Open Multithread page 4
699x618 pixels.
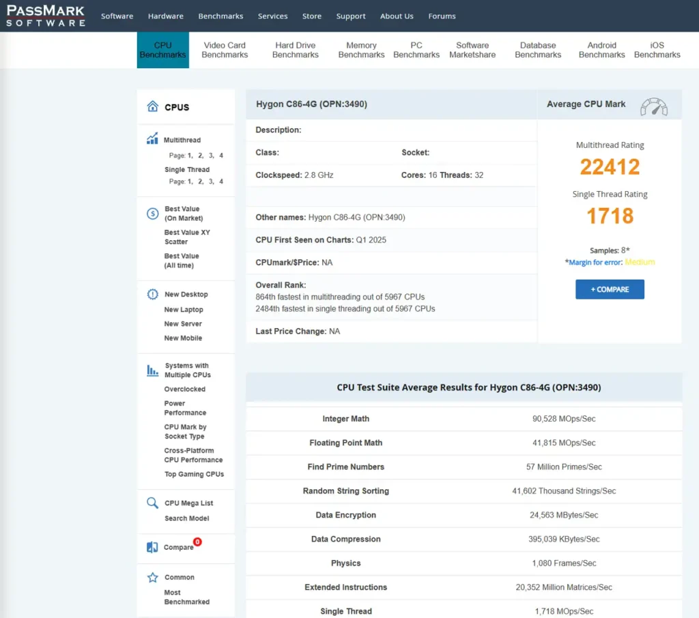pos(221,156)
